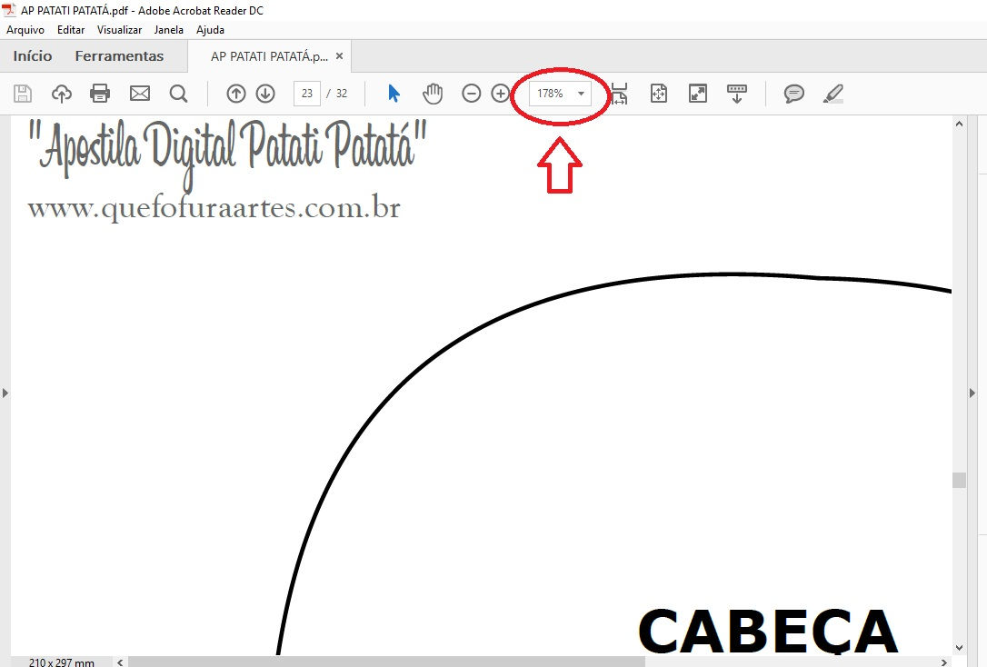Select the arrow Selection tool
Screen dimensions: 987x667
394,93
